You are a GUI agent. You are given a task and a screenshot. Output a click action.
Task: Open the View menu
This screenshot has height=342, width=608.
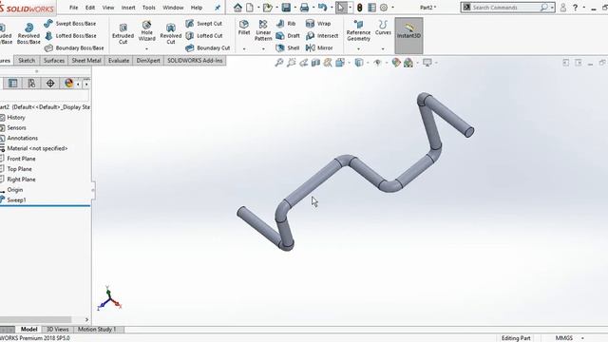click(x=108, y=8)
